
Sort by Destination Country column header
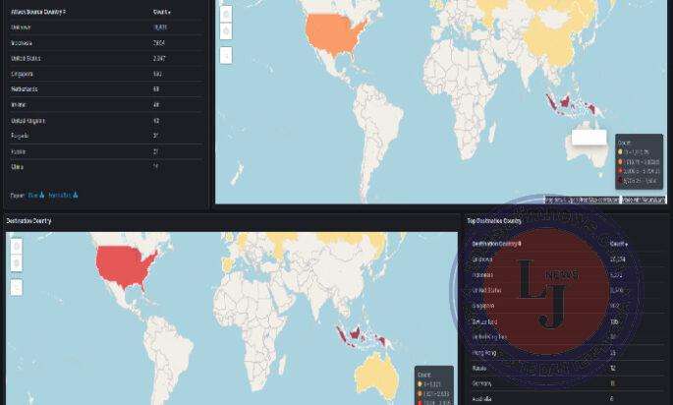(x=497, y=243)
